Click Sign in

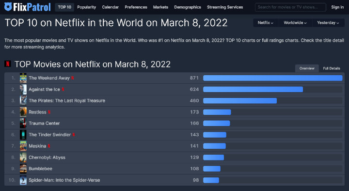[337, 7]
